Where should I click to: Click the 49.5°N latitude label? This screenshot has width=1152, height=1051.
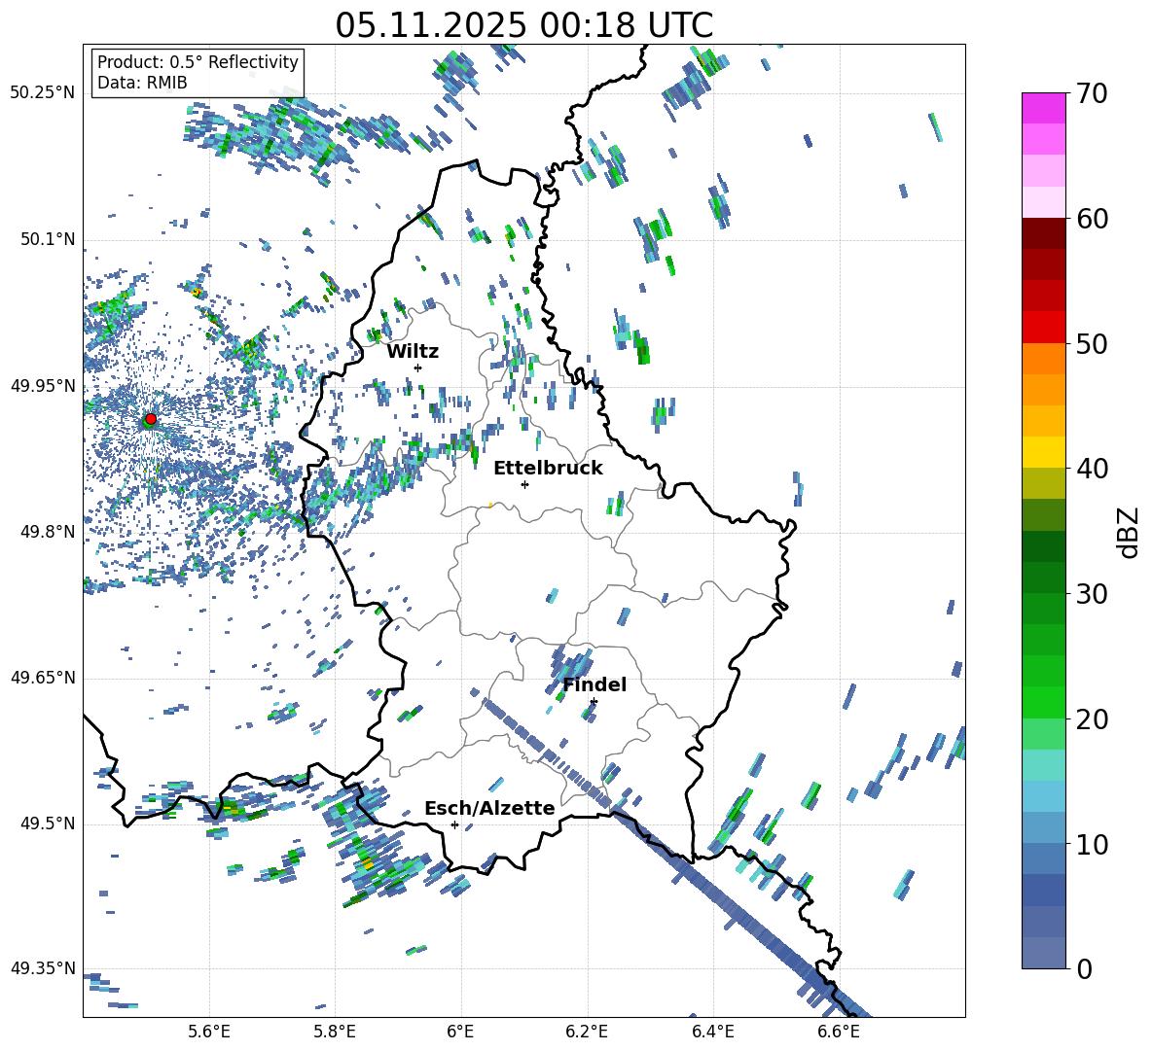pyautogui.click(x=48, y=823)
